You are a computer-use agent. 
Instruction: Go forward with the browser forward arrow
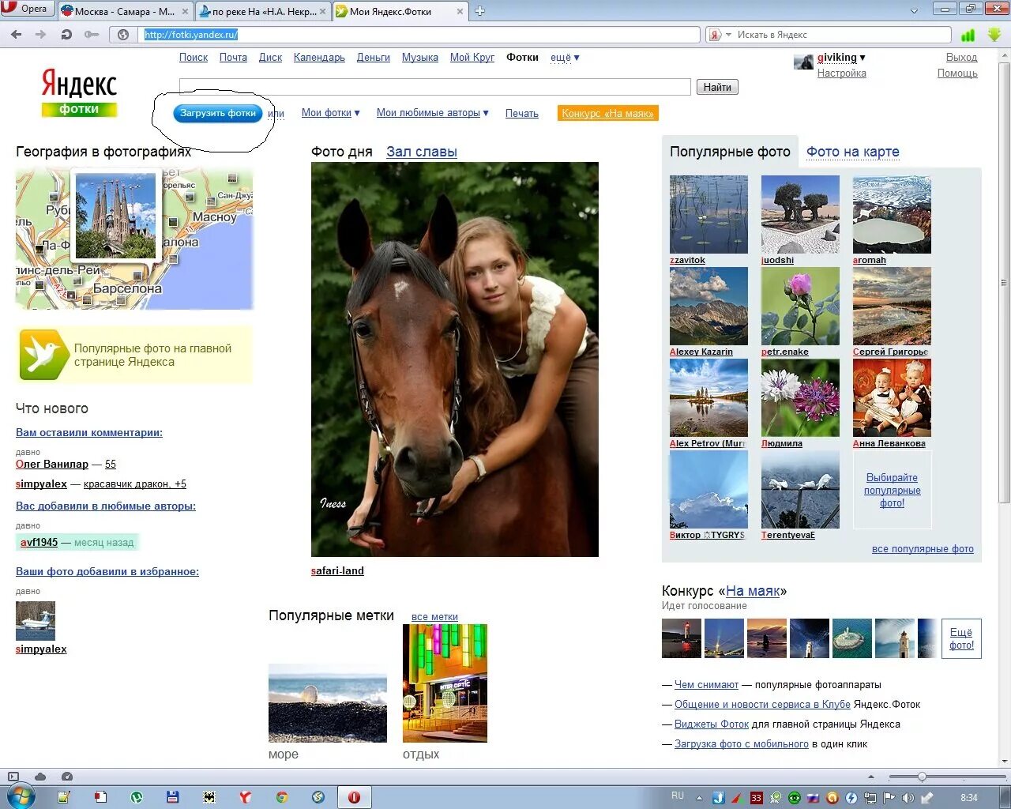[41, 35]
